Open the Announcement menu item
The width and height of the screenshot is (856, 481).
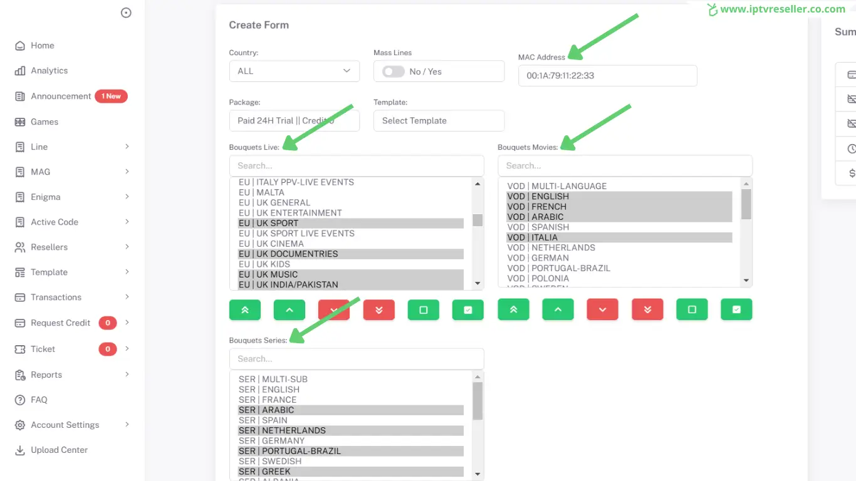point(61,96)
